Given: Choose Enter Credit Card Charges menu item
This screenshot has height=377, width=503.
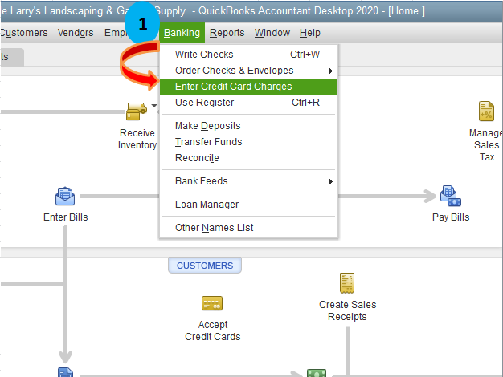Looking at the screenshot, I should pos(248,87).
